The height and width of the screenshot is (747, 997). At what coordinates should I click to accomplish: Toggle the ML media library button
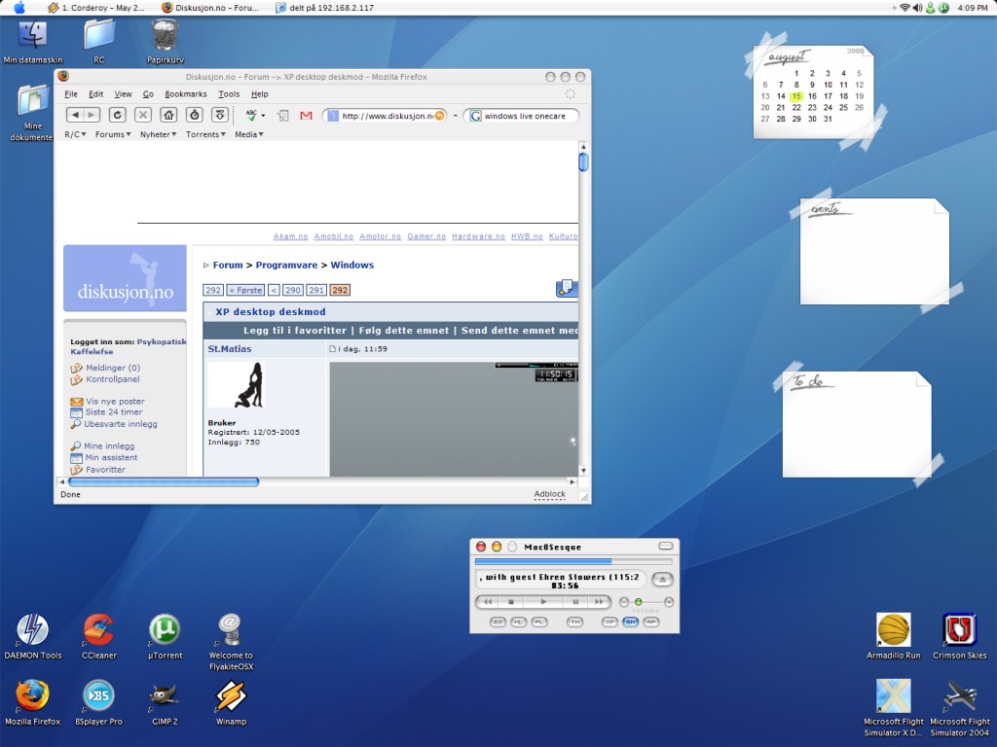click(518, 622)
